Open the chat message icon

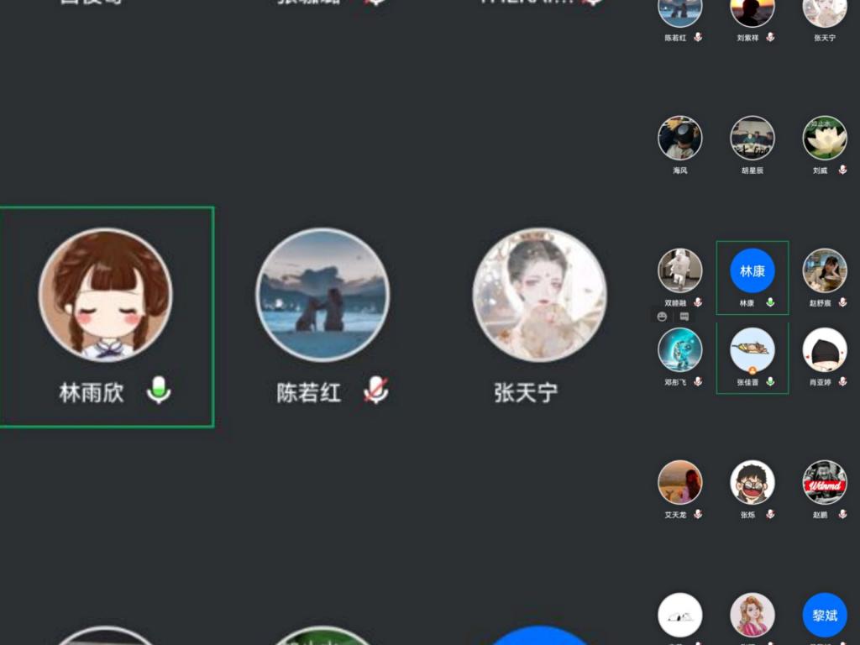point(684,317)
